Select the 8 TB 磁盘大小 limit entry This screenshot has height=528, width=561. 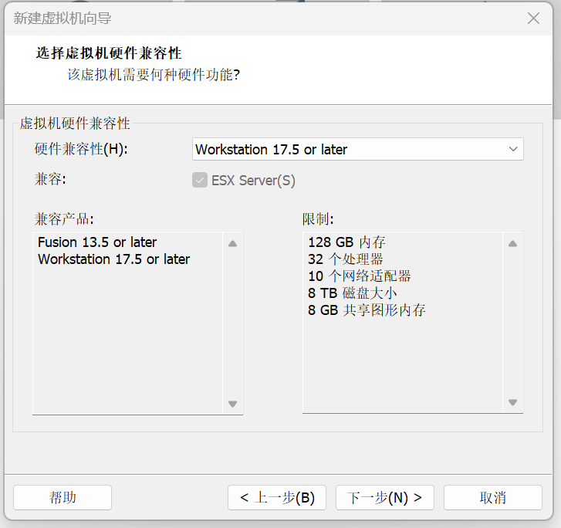coord(353,293)
